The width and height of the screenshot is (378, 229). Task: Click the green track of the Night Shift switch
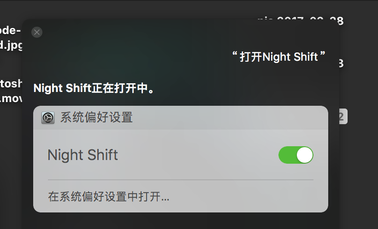coord(287,155)
